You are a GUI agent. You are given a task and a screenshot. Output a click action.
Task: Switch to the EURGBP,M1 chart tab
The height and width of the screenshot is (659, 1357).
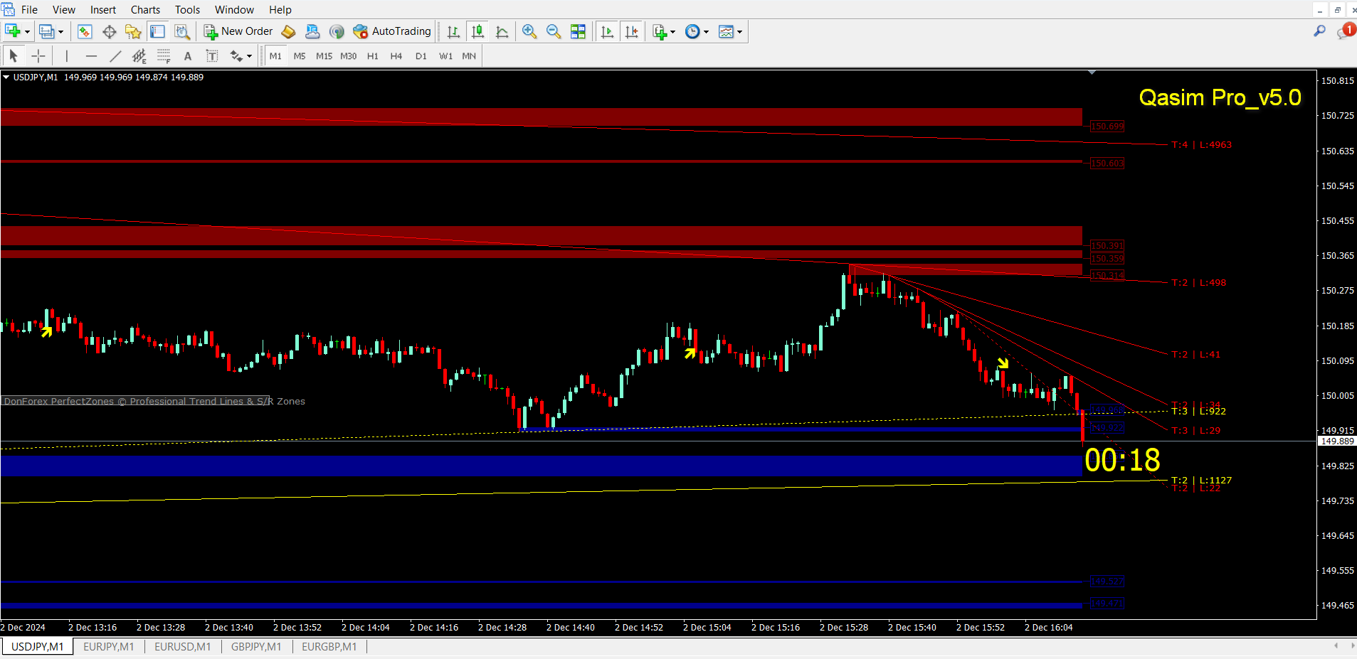329,646
